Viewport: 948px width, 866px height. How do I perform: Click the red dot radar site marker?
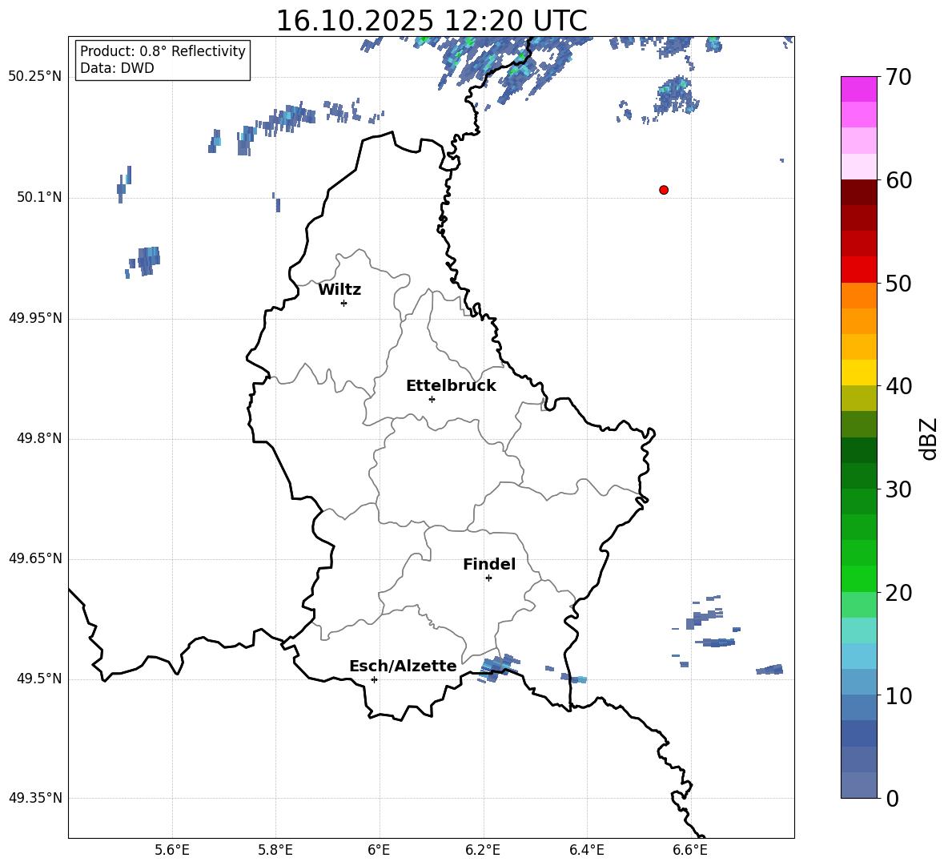coord(663,190)
